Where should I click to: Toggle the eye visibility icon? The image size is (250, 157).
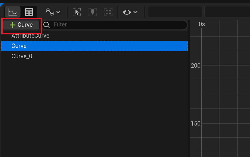click(127, 12)
